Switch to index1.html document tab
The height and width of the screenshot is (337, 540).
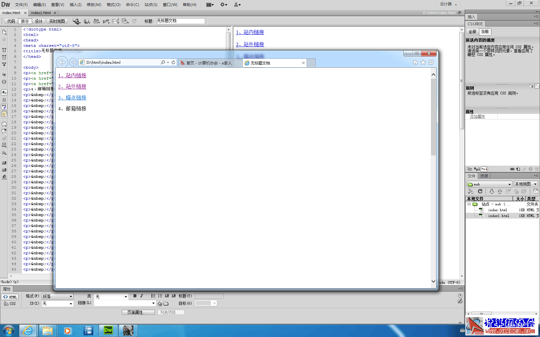click(x=41, y=13)
